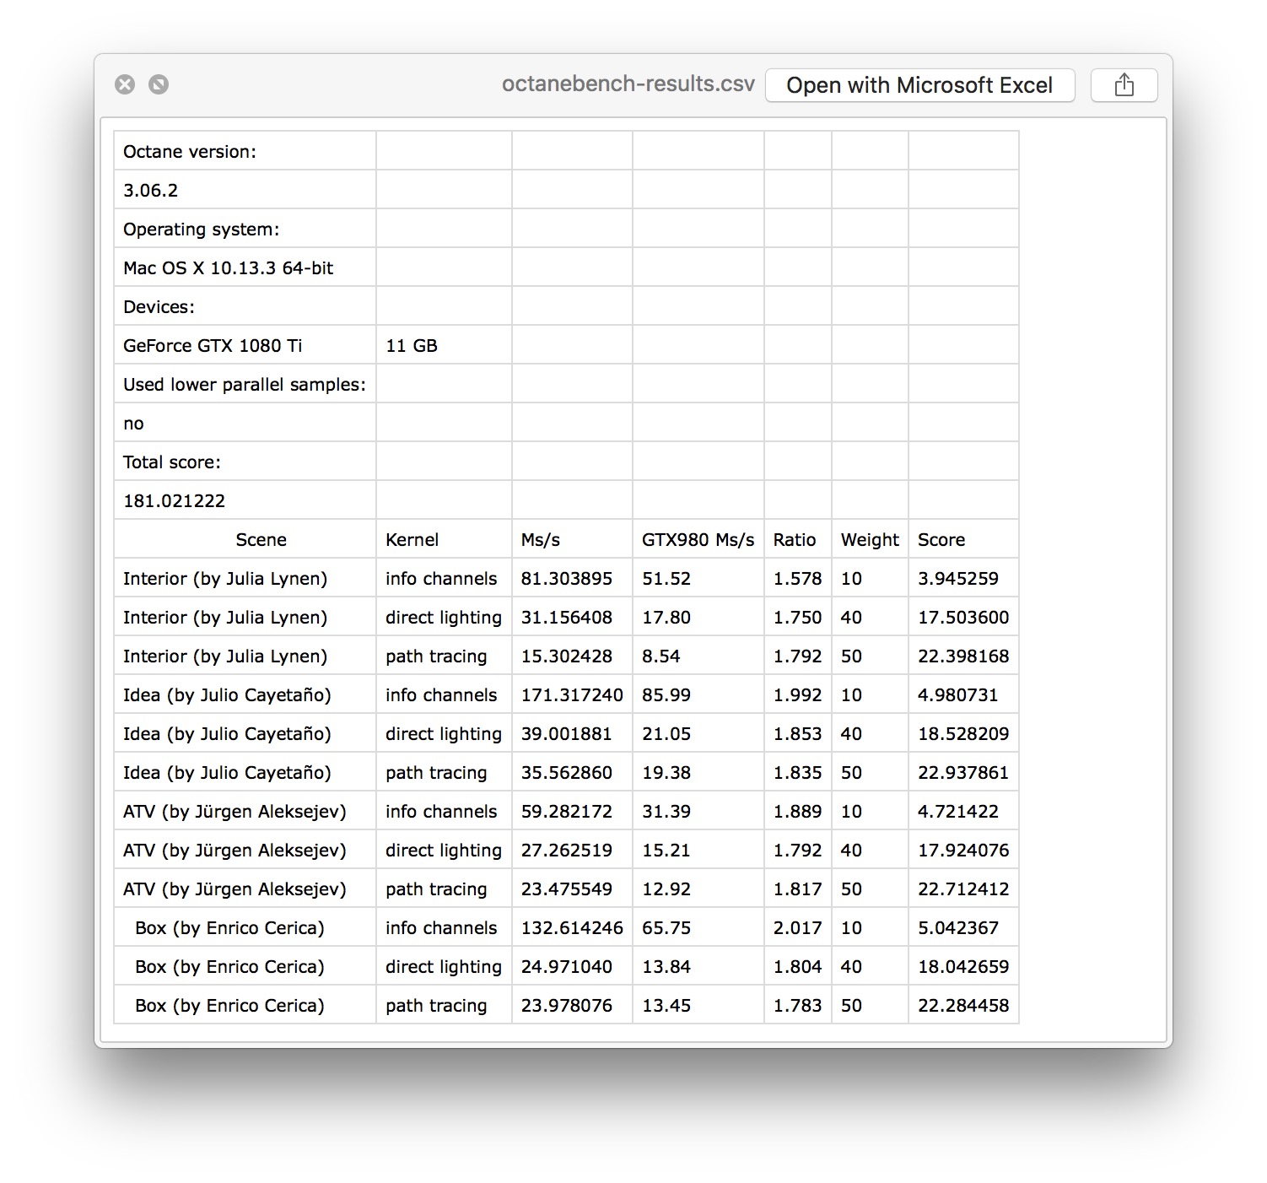Viewport: 1267px width, 1183px height.
Task: Select GTX980 value 65.75
Action: (698, 927)
